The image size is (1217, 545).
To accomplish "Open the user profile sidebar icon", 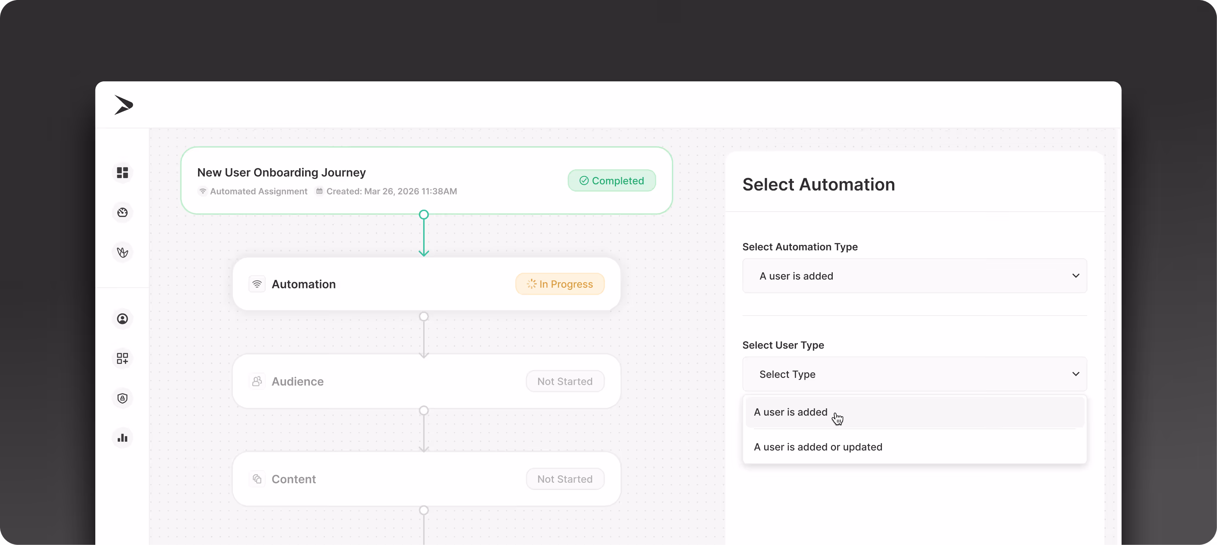I will tap(122, 319).
